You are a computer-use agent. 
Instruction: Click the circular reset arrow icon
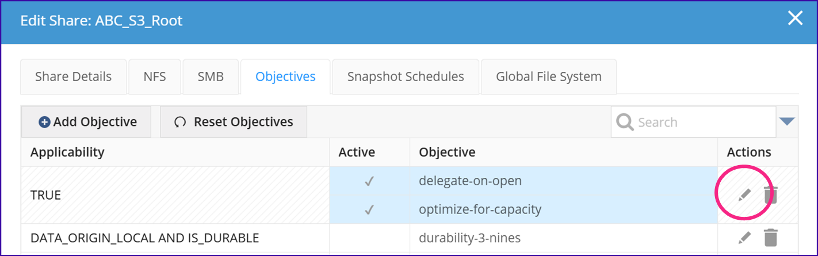click(180, 122)
